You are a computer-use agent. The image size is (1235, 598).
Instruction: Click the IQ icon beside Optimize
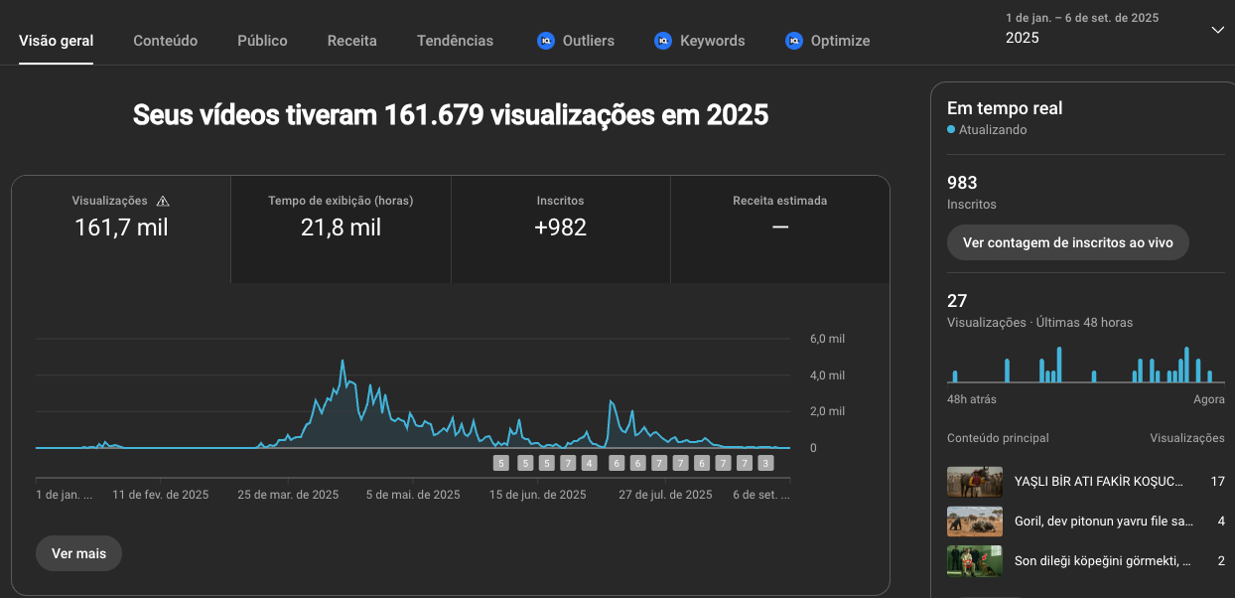[793, 41]
